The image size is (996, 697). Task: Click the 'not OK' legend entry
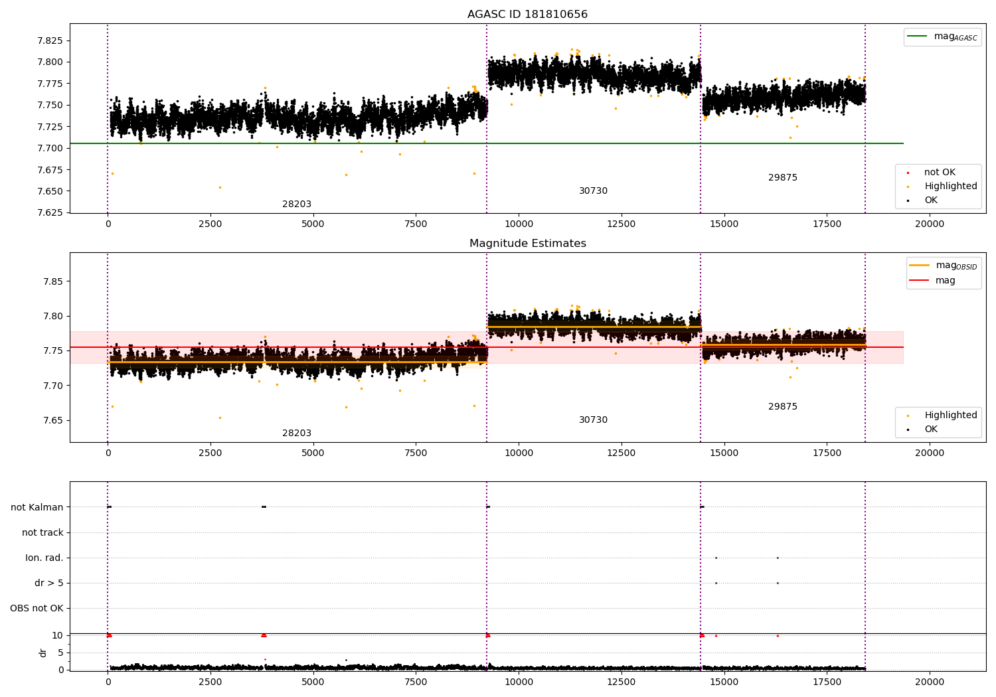point(940,172)
